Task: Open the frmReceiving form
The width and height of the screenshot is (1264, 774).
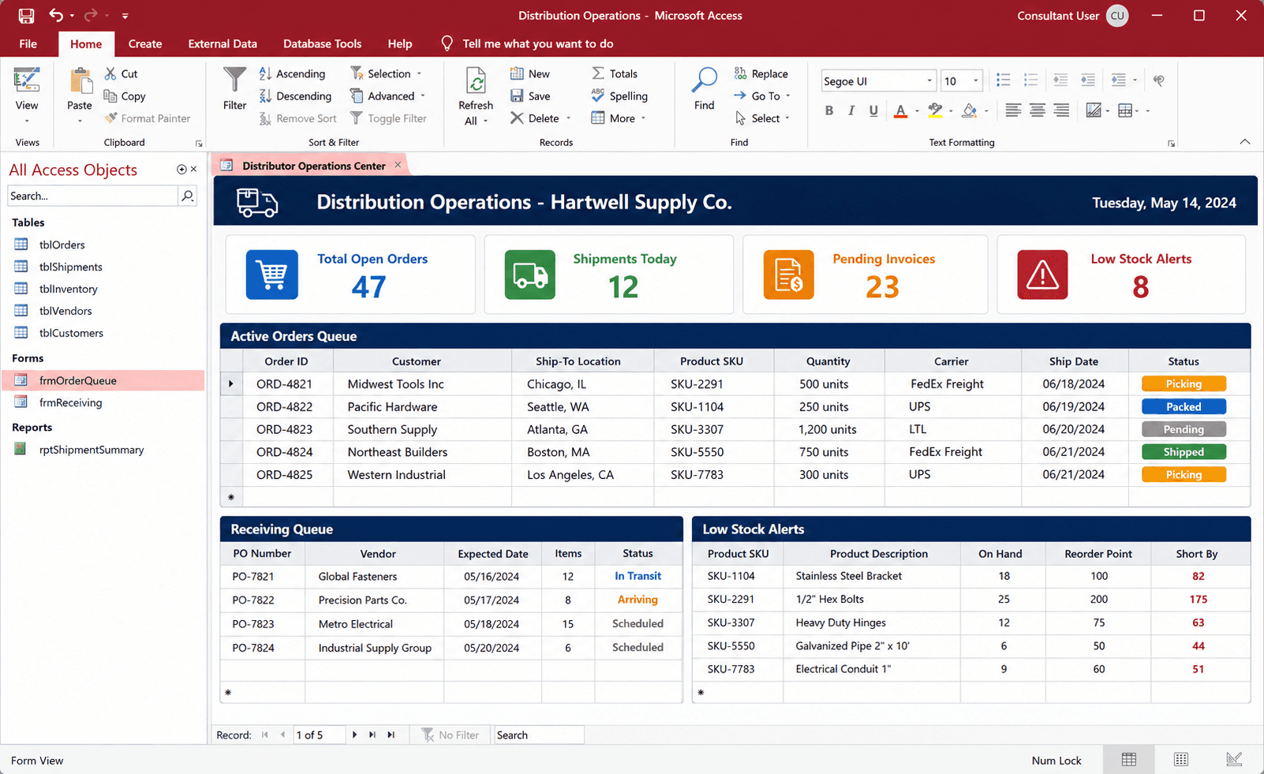Action: (x=71, y=402)
